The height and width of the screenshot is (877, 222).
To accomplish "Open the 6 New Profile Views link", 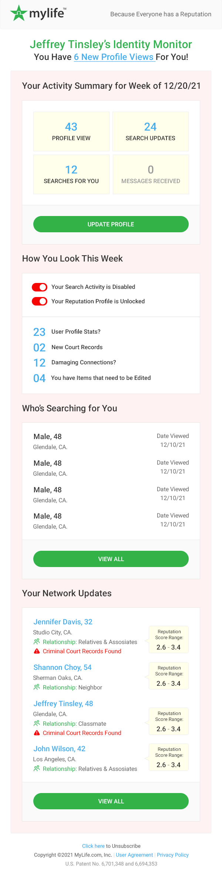I will [x=114, y=57].
